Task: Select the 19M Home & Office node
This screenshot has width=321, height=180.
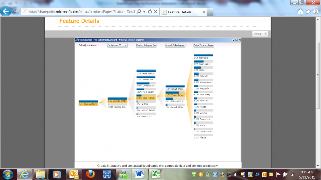Action: [175, 106]
